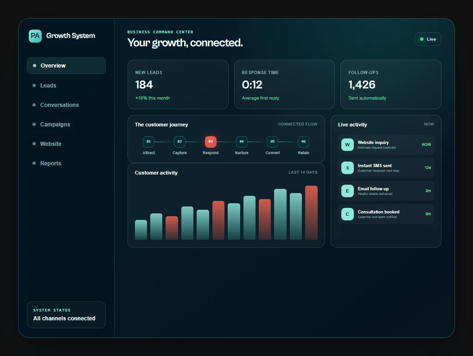Image resolution: width=473 pixels, height=356 pixels.
Task: Click the "12s" timestamp
Action: 428,168
